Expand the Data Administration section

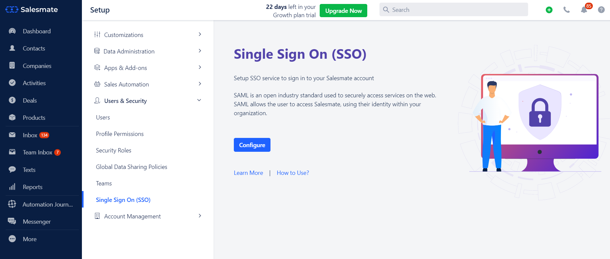148,51
